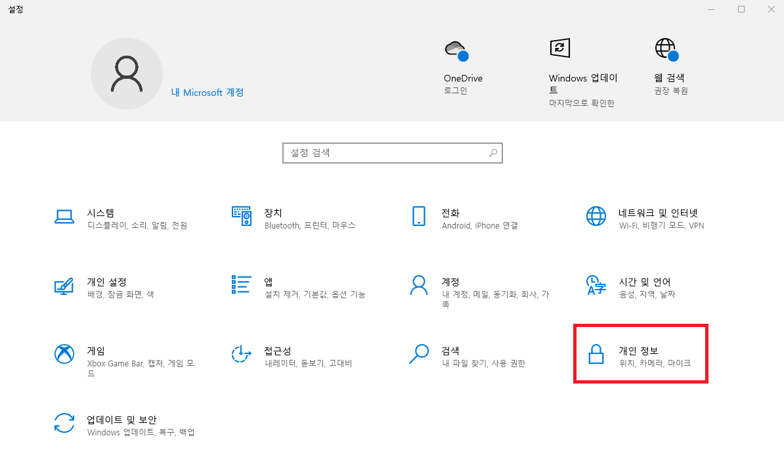Click the 개인 정보 lock icon
Image resolution: width=784 pixels, height=463 pixels.
coord(596,354)
